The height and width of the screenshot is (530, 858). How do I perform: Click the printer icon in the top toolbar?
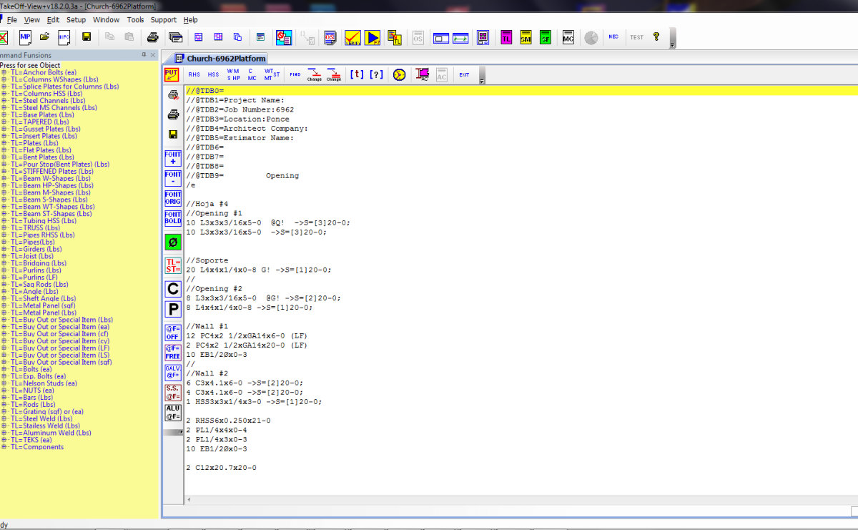152,37
